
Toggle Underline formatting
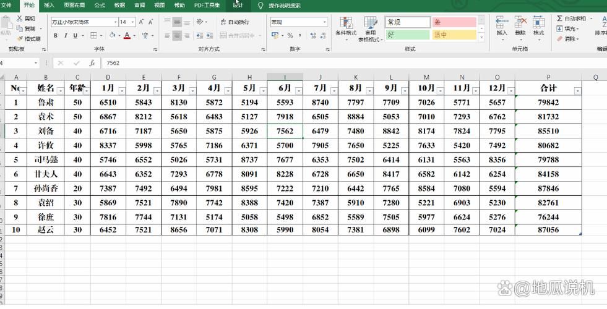(x=75, y=36)
